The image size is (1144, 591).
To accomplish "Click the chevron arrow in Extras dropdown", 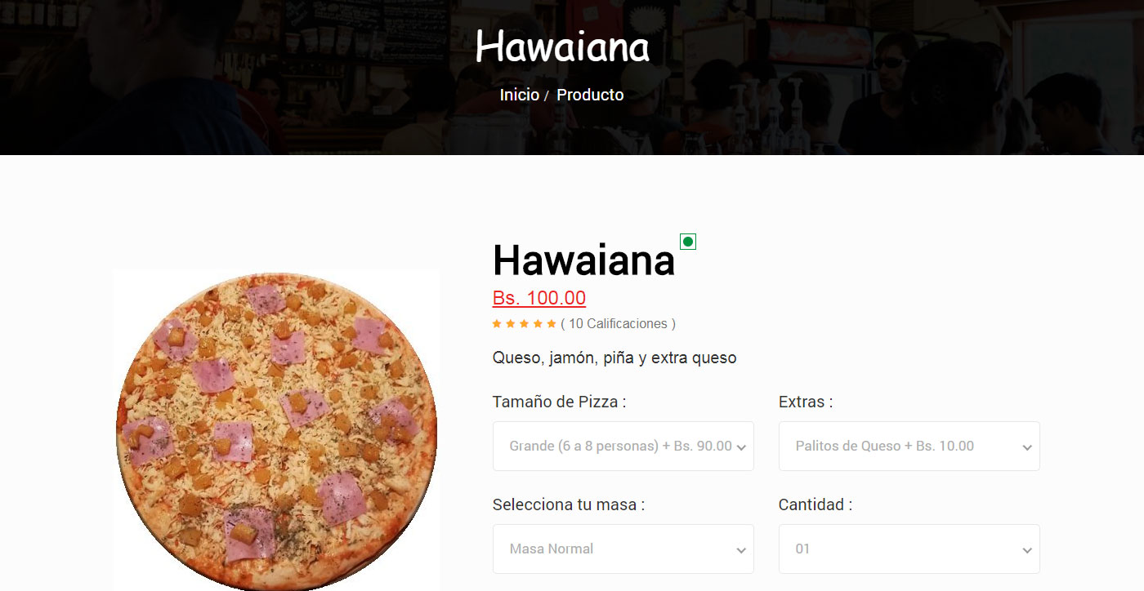I will 1027,447.
